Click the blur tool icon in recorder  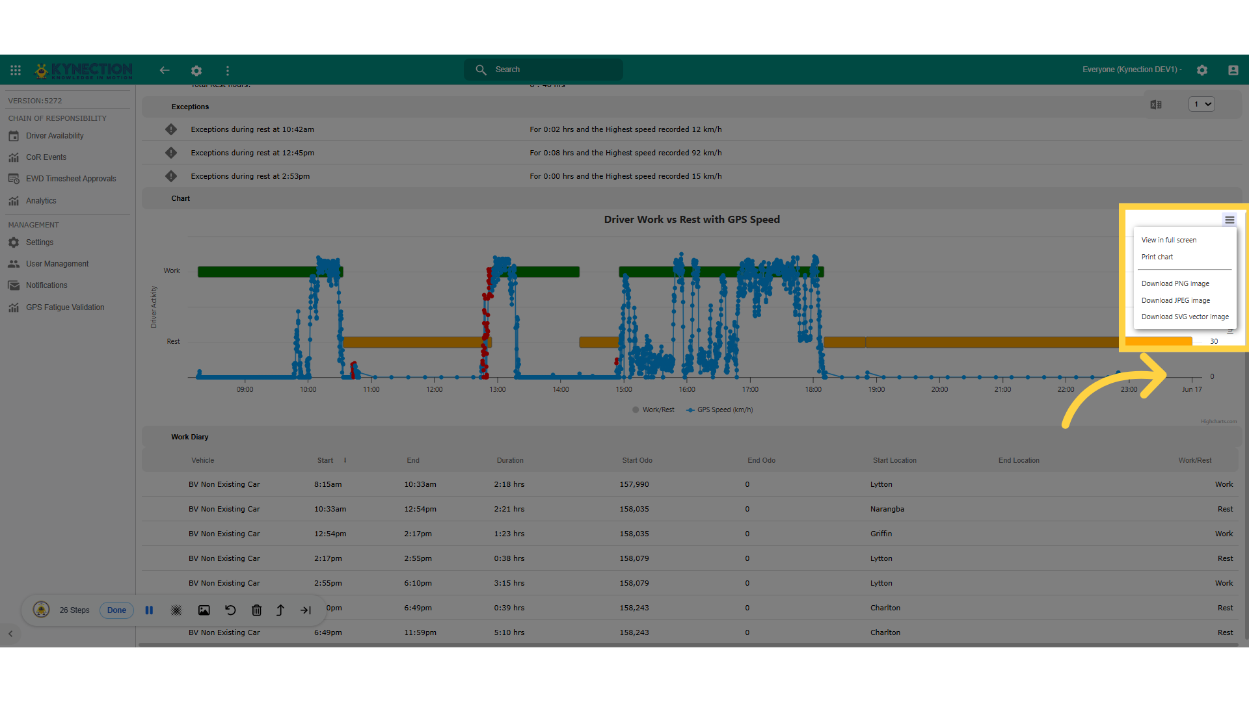click(x=176, y=610)
